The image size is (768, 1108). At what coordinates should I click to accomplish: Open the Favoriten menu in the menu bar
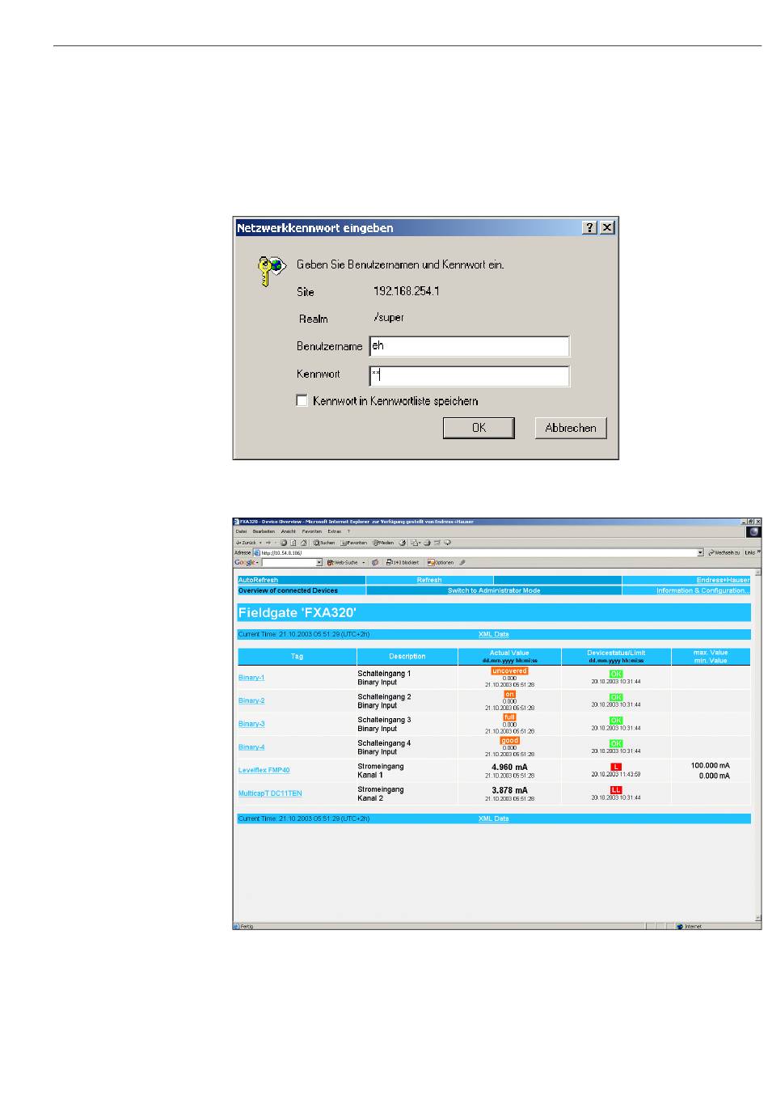[x=312, y=531]
